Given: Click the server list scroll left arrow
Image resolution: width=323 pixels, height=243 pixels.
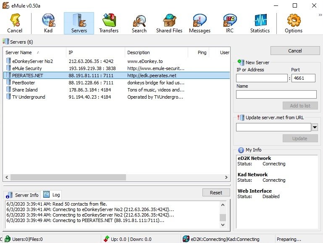Looking at the screenshot, I should (x=7, y=177).
